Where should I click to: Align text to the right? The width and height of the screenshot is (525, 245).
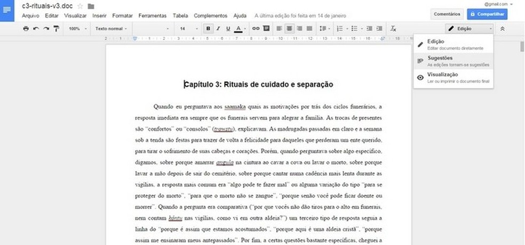pyautogui.click(x=299, y=29)
